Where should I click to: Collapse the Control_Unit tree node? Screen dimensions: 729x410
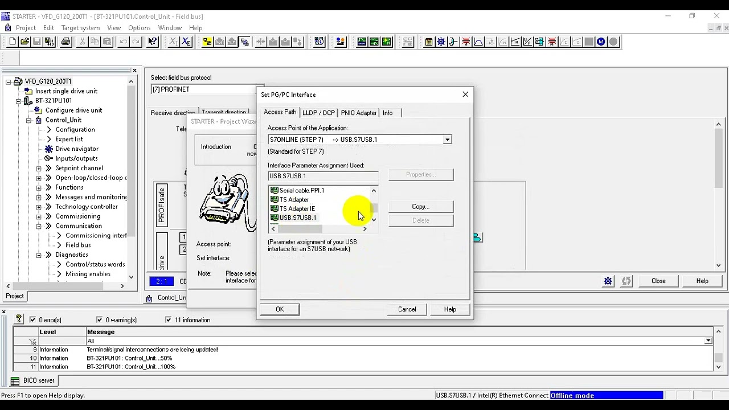click(28, 120)
